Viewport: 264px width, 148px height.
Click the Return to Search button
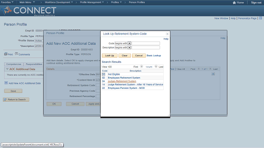16,99
